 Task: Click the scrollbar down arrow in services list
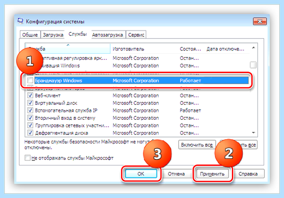point(253,133)
